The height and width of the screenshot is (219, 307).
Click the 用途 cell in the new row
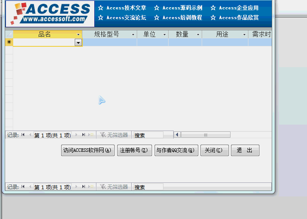(225, 42)
